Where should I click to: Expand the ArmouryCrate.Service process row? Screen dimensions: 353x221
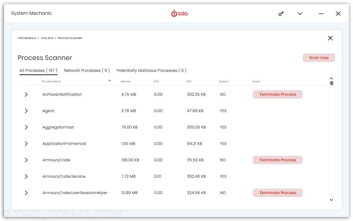click(26, 176)
